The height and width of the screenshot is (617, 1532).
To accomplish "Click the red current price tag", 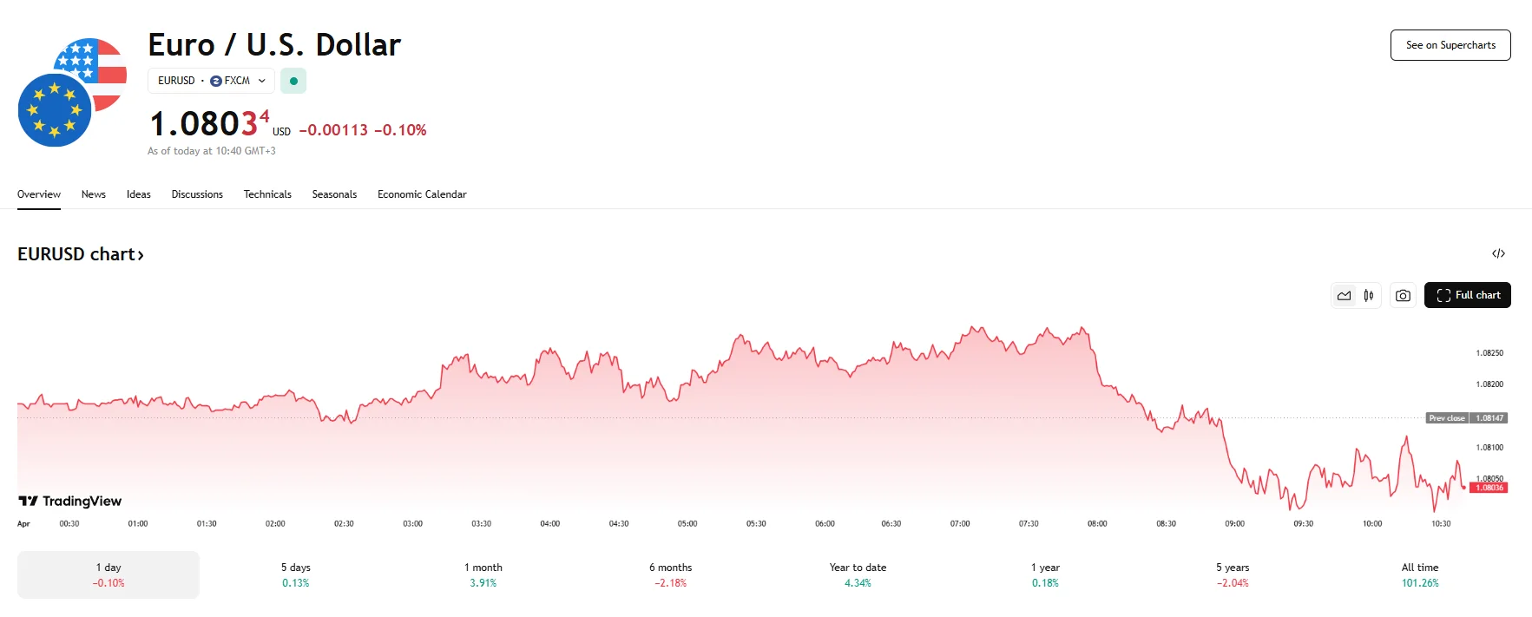I will [x=1489, y=488].
